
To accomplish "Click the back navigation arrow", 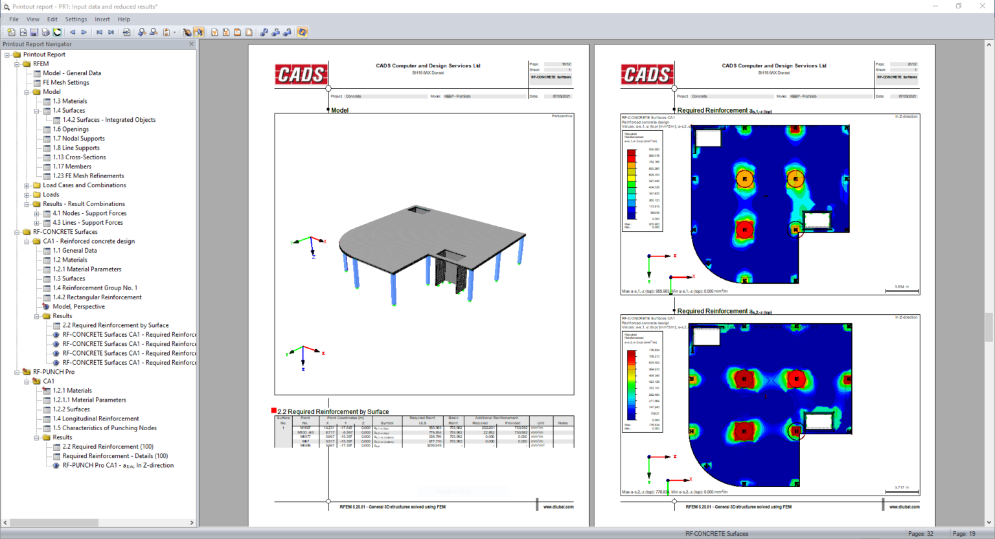I will tap(73, 31).
